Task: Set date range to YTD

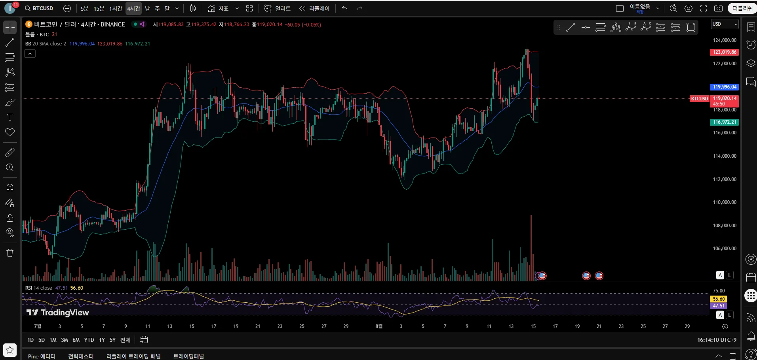Action: [89, 340]
